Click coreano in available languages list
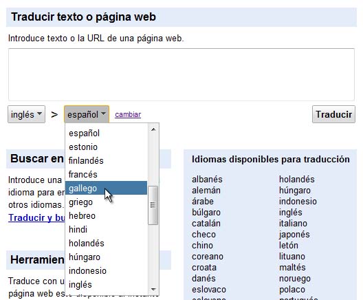363x300 pixels. (208, 257)
